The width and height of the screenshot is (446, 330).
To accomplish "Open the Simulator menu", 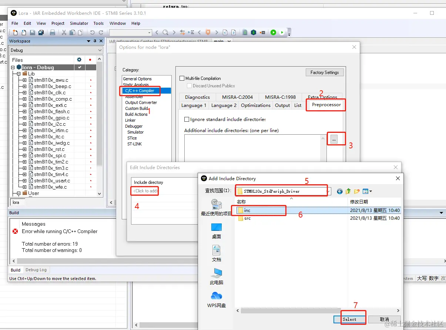I will coord(79,23).
